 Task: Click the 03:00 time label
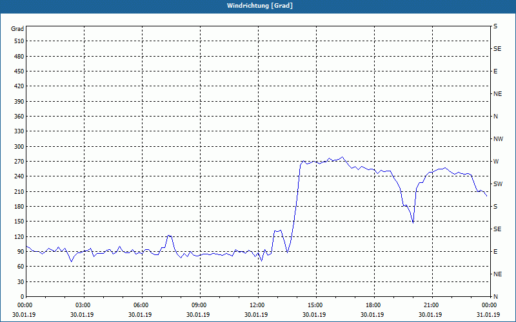coord(84,305)
